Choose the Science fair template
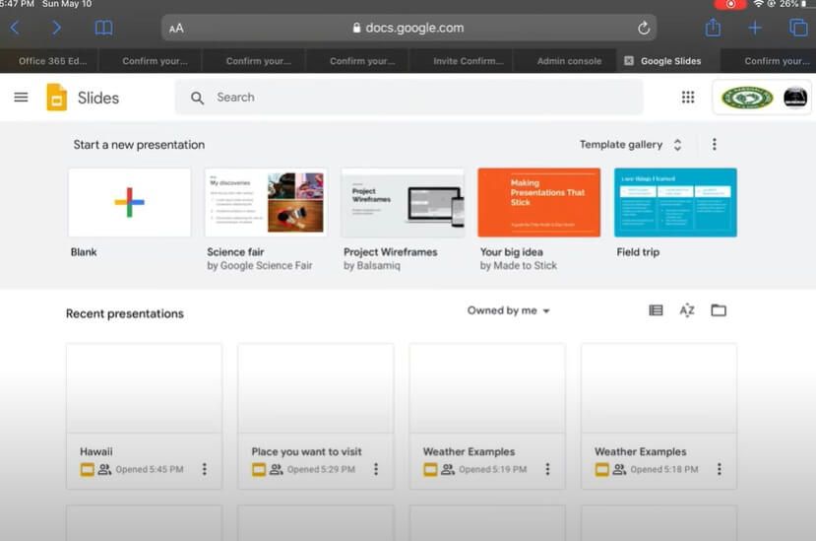This screenshot has height=541, width=816. click(x=266, y=202)
